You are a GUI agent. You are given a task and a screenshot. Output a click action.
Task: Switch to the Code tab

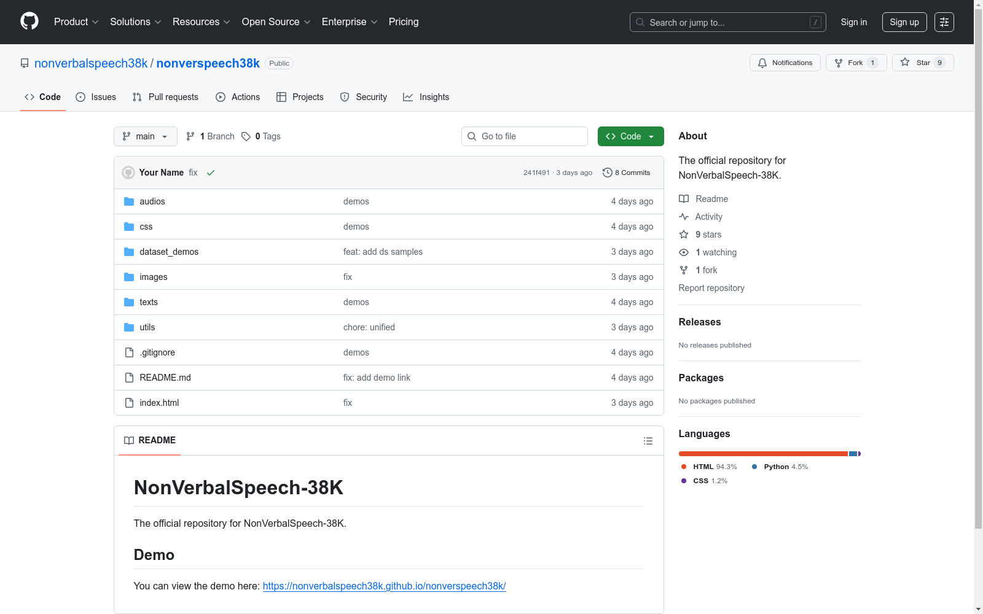pyautogui.click(x=43, y=97)
